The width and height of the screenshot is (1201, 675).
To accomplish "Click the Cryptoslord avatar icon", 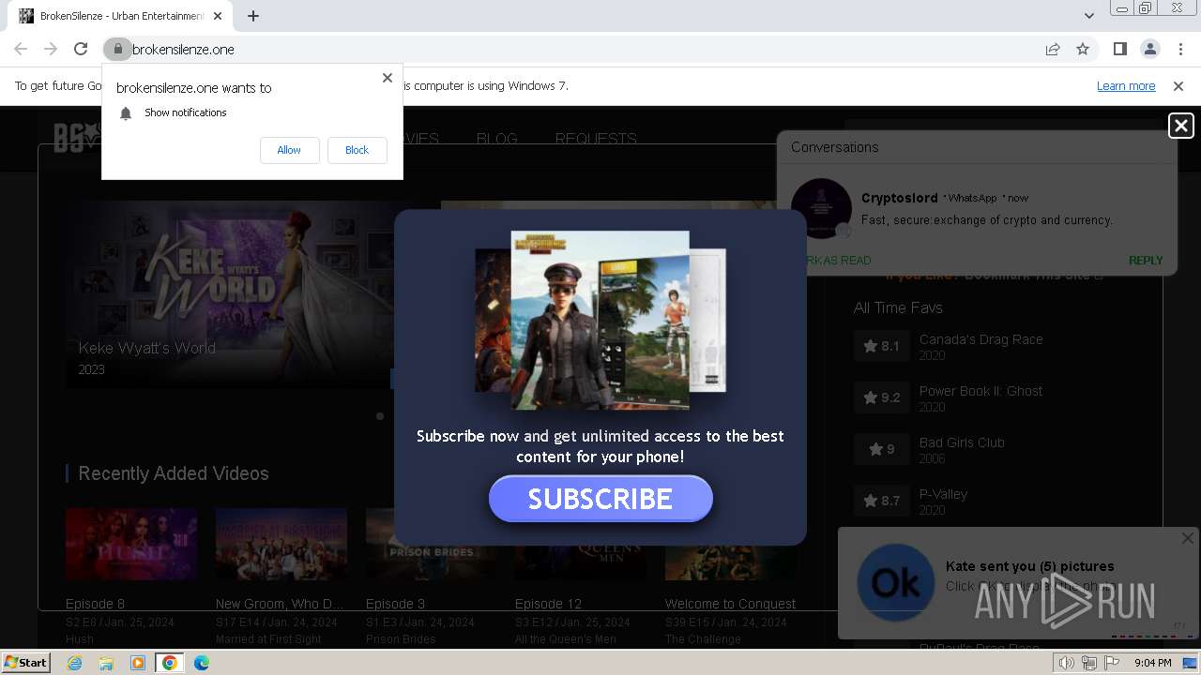I will (821, 208).
